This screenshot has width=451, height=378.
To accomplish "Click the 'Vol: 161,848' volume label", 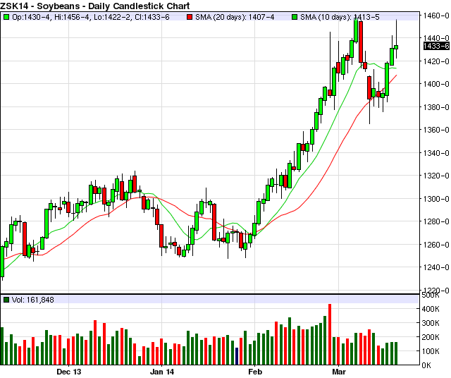I will tap(33, 300).
